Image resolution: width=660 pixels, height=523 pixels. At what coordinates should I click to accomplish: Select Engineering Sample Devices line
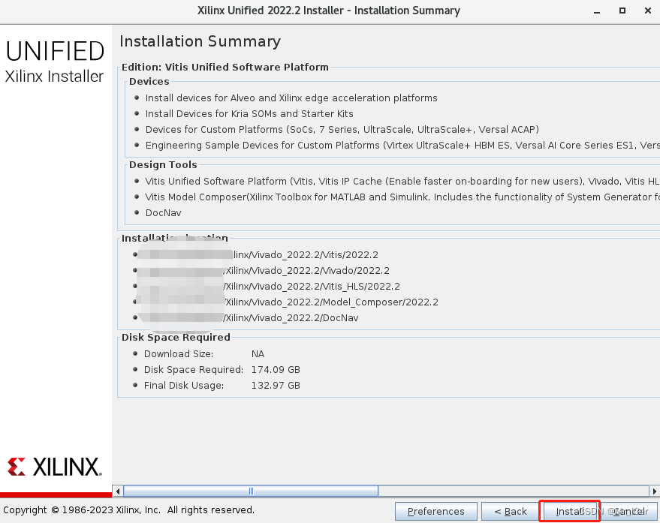point(402,146)
